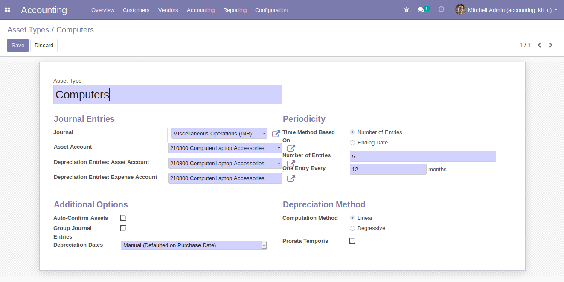The width and height of the screenshot is (564, 282).
Task: Open external link for Depreciation Expense Account
Action: click(x=291, y=178)
